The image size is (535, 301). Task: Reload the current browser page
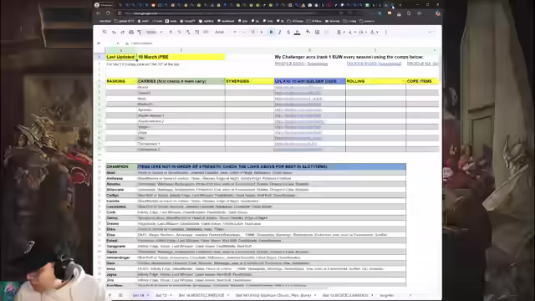pos(108,13)
